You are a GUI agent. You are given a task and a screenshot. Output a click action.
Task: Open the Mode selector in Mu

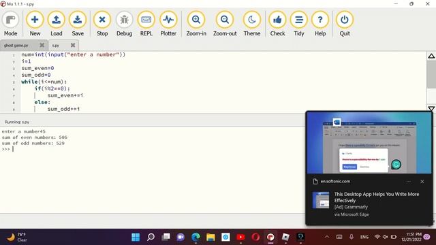click(11, 24)
